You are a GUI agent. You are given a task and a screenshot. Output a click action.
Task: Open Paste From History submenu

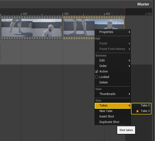coord(113,49)
